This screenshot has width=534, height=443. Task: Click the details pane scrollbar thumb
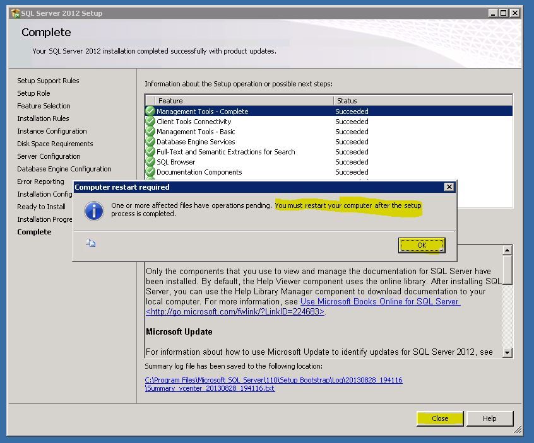(x=507, y=270)
